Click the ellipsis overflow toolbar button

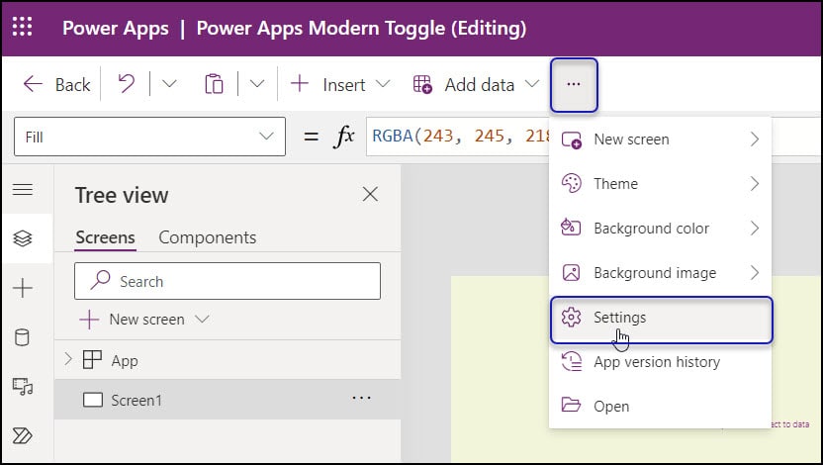(x=574, y=84)
